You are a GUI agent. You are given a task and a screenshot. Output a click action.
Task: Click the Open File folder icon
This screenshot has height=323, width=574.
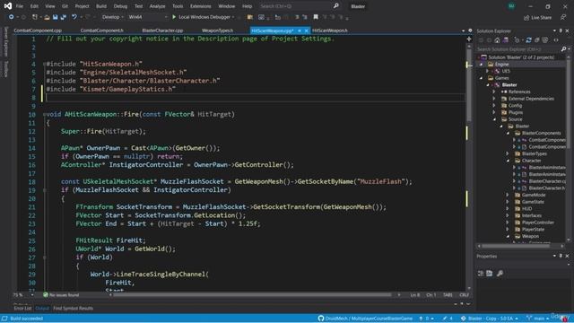[47, 17]
